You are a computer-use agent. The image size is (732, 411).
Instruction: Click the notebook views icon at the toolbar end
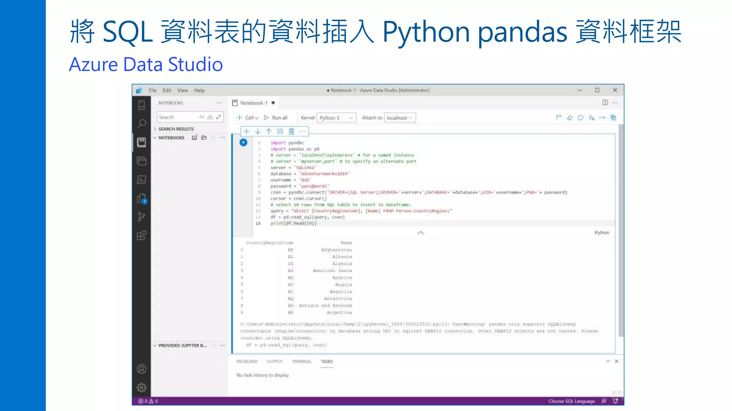[613, 117]
